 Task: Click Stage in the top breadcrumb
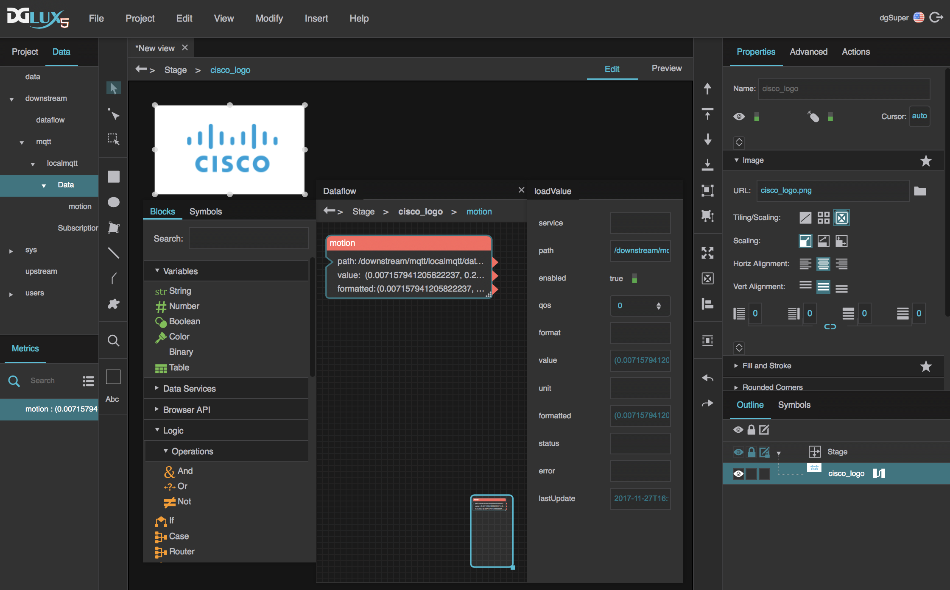click(176, 70)
